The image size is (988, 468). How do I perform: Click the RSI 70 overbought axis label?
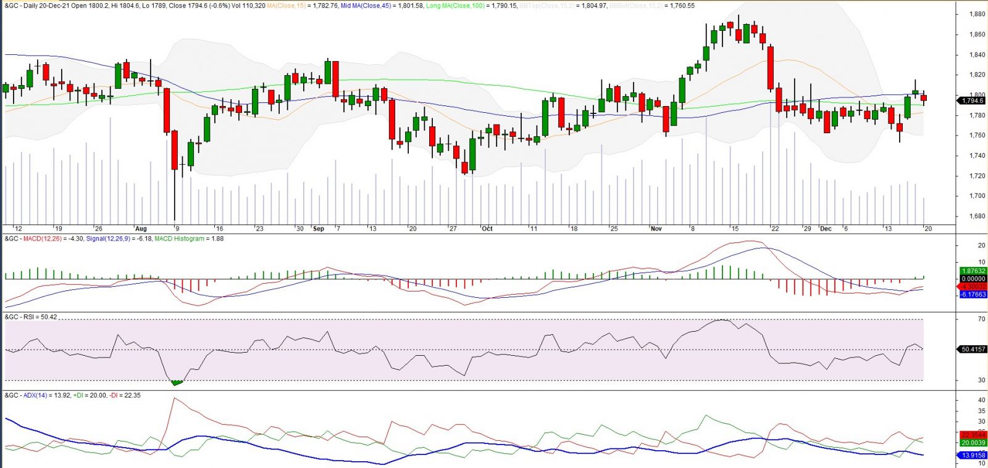[982, 319]
